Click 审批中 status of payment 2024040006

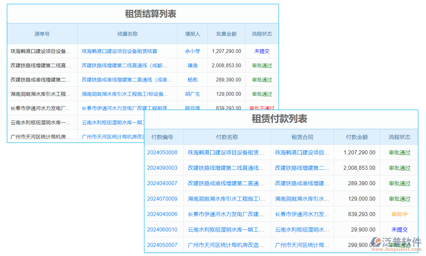coord(399,214)
